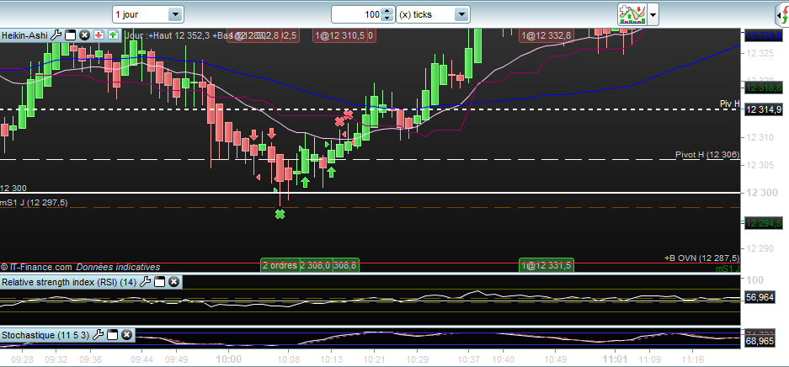The width and height of the screenshot is (789, 367).
Task: Click the 12 294,5 green price tag
Action: coord(764,223)
